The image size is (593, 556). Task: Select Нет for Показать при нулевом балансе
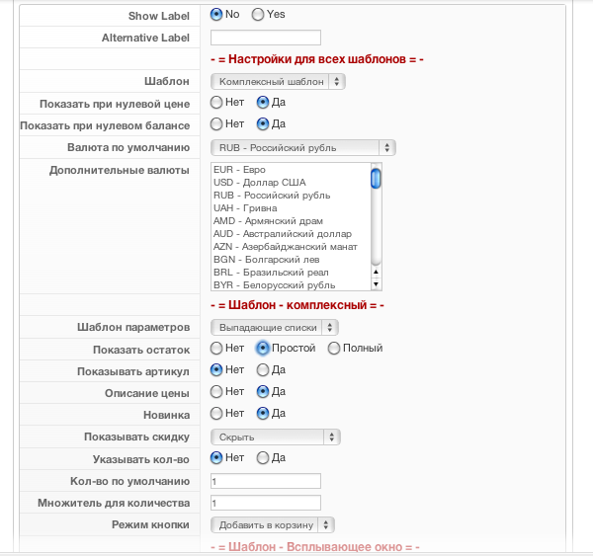point(216,124)
